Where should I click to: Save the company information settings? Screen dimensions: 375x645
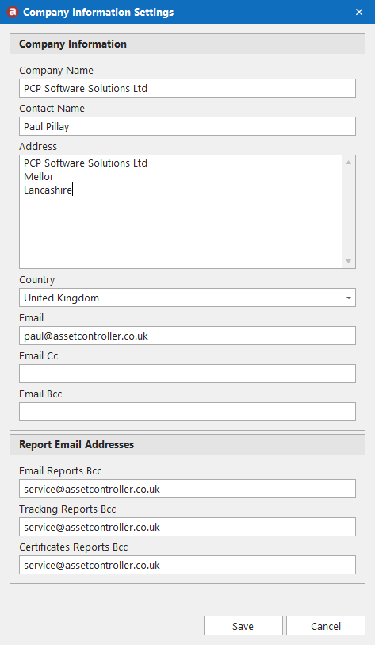pos(243,626)
